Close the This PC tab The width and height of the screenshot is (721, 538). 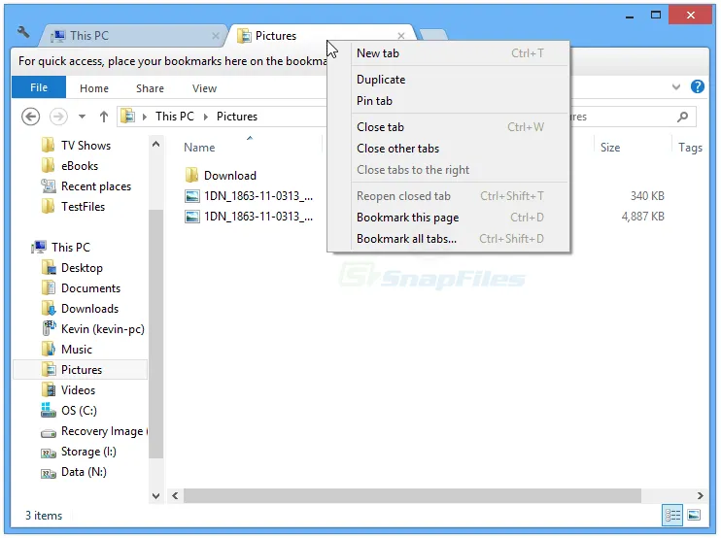tap(215, 36)
